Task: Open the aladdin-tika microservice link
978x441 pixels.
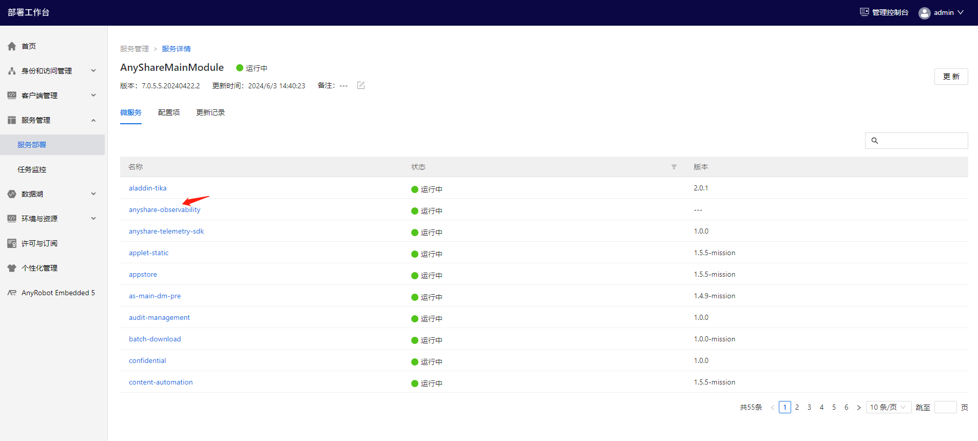Action: click(x=148, y=188)
